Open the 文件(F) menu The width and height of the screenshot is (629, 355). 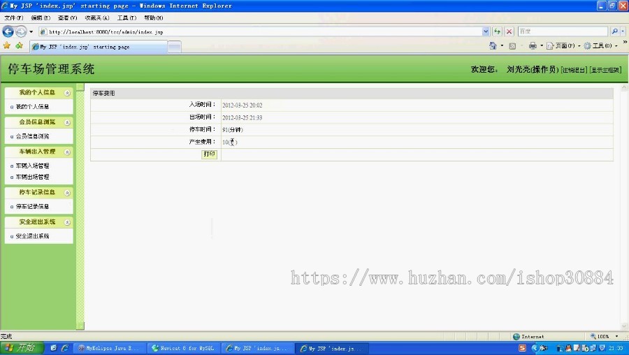pyautogui.click(x=14, y=17)
